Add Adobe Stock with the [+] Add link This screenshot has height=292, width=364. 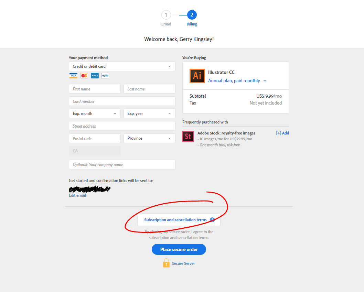click(x=282, y=133)
